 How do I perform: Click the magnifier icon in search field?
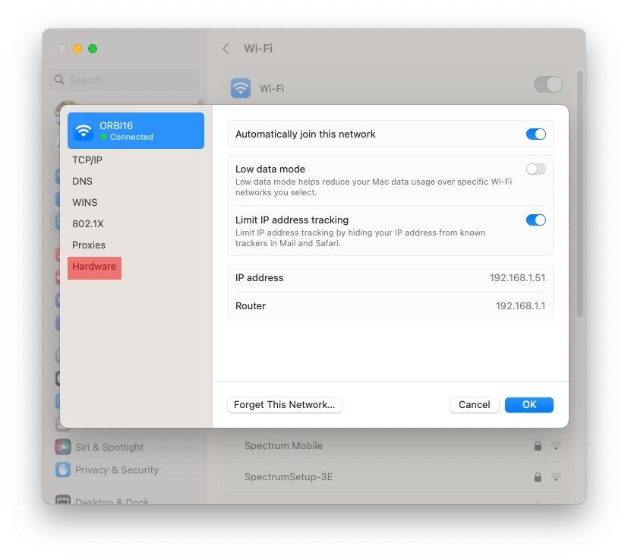click(59, 80)
